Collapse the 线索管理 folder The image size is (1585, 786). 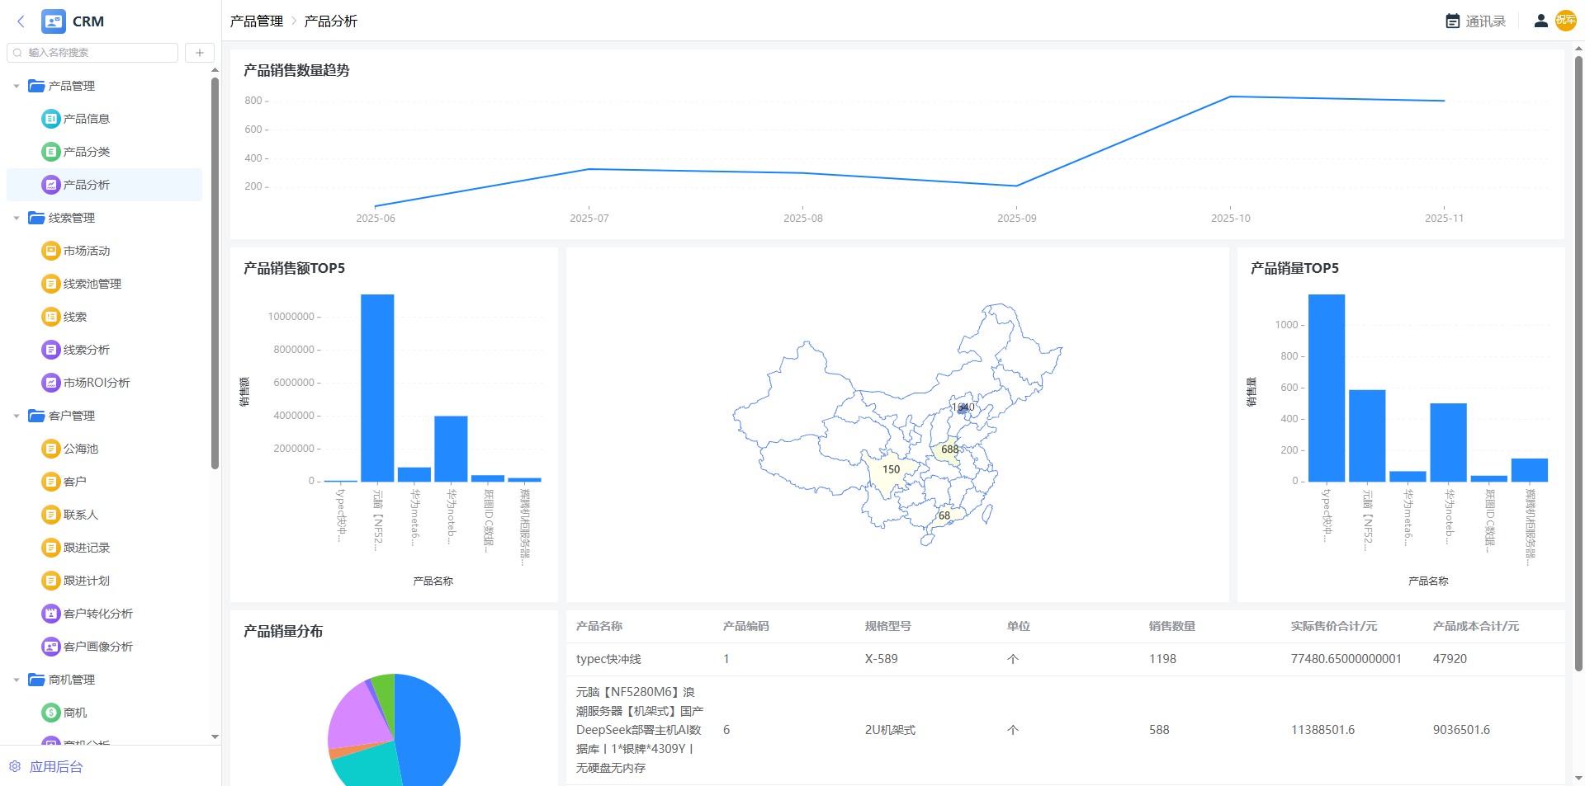(x=17, y=218)
